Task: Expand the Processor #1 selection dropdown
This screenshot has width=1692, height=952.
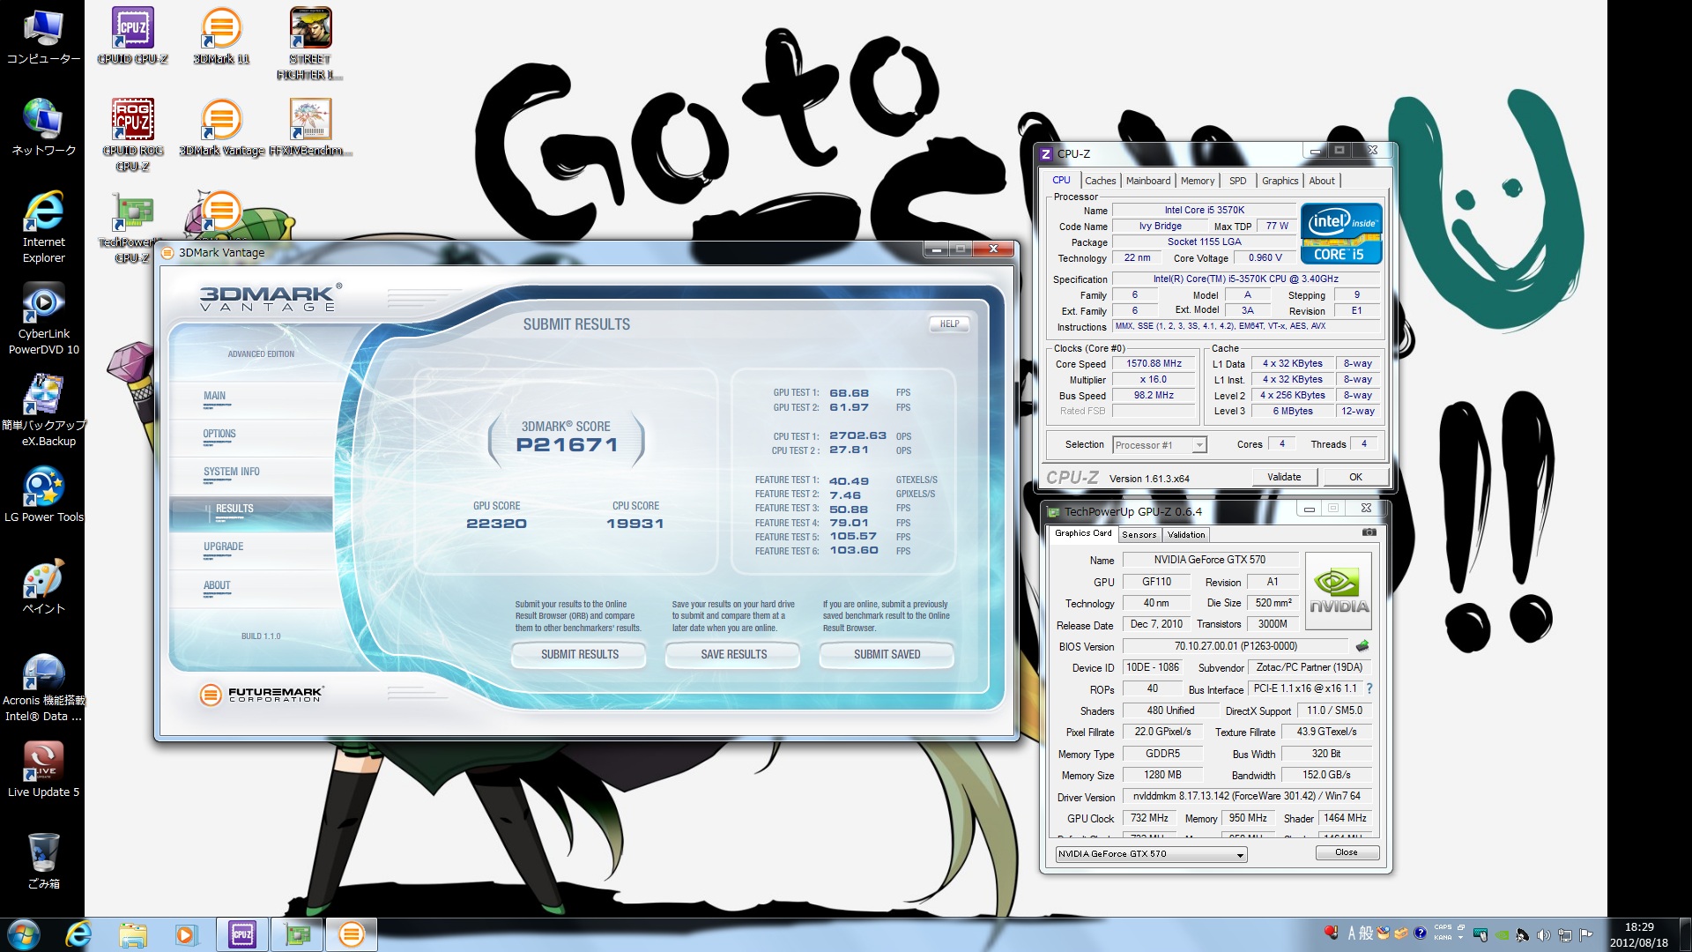Action: click(1198, 445)
